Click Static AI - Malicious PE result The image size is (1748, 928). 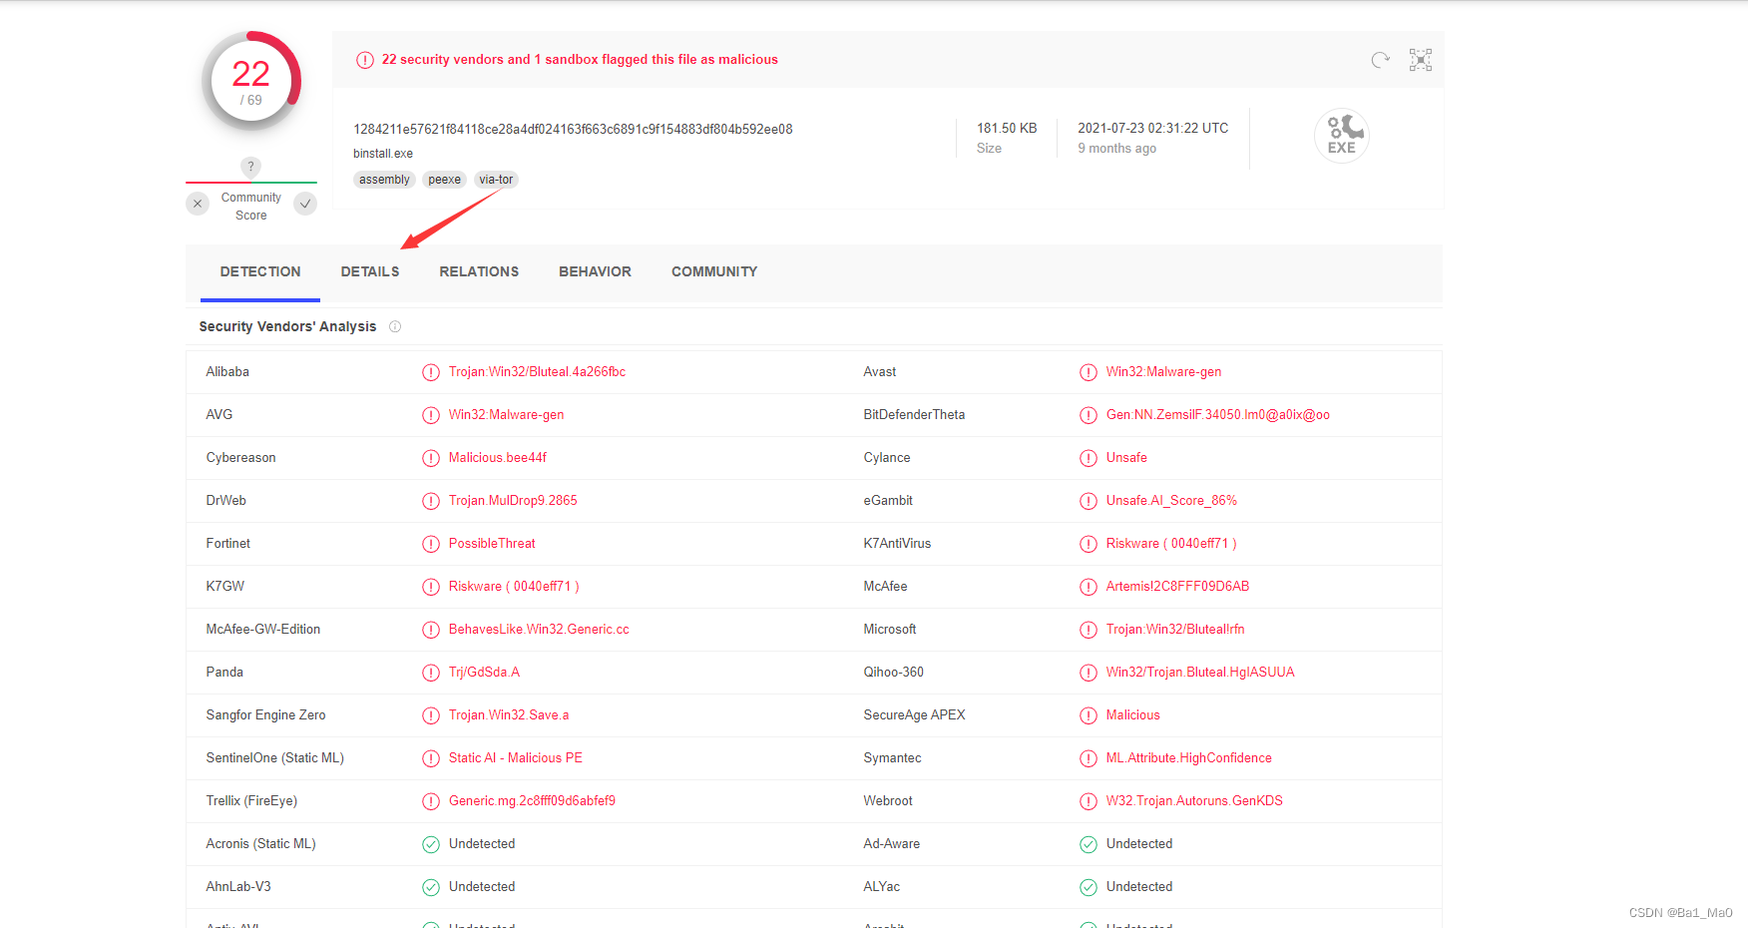point(515,757)
